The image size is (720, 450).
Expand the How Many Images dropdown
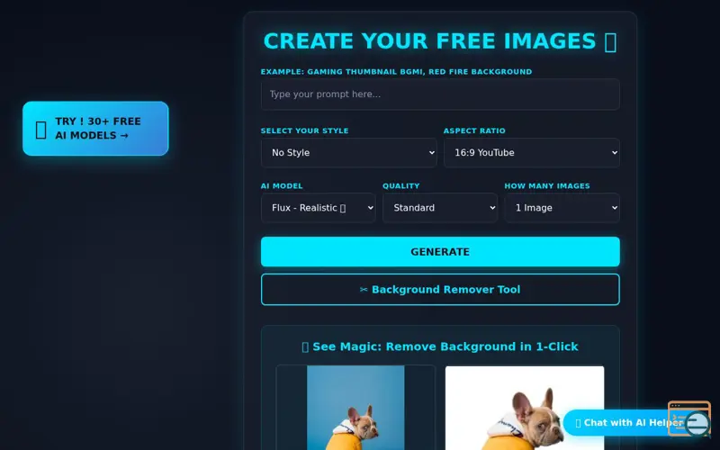(x=562, y=208)
